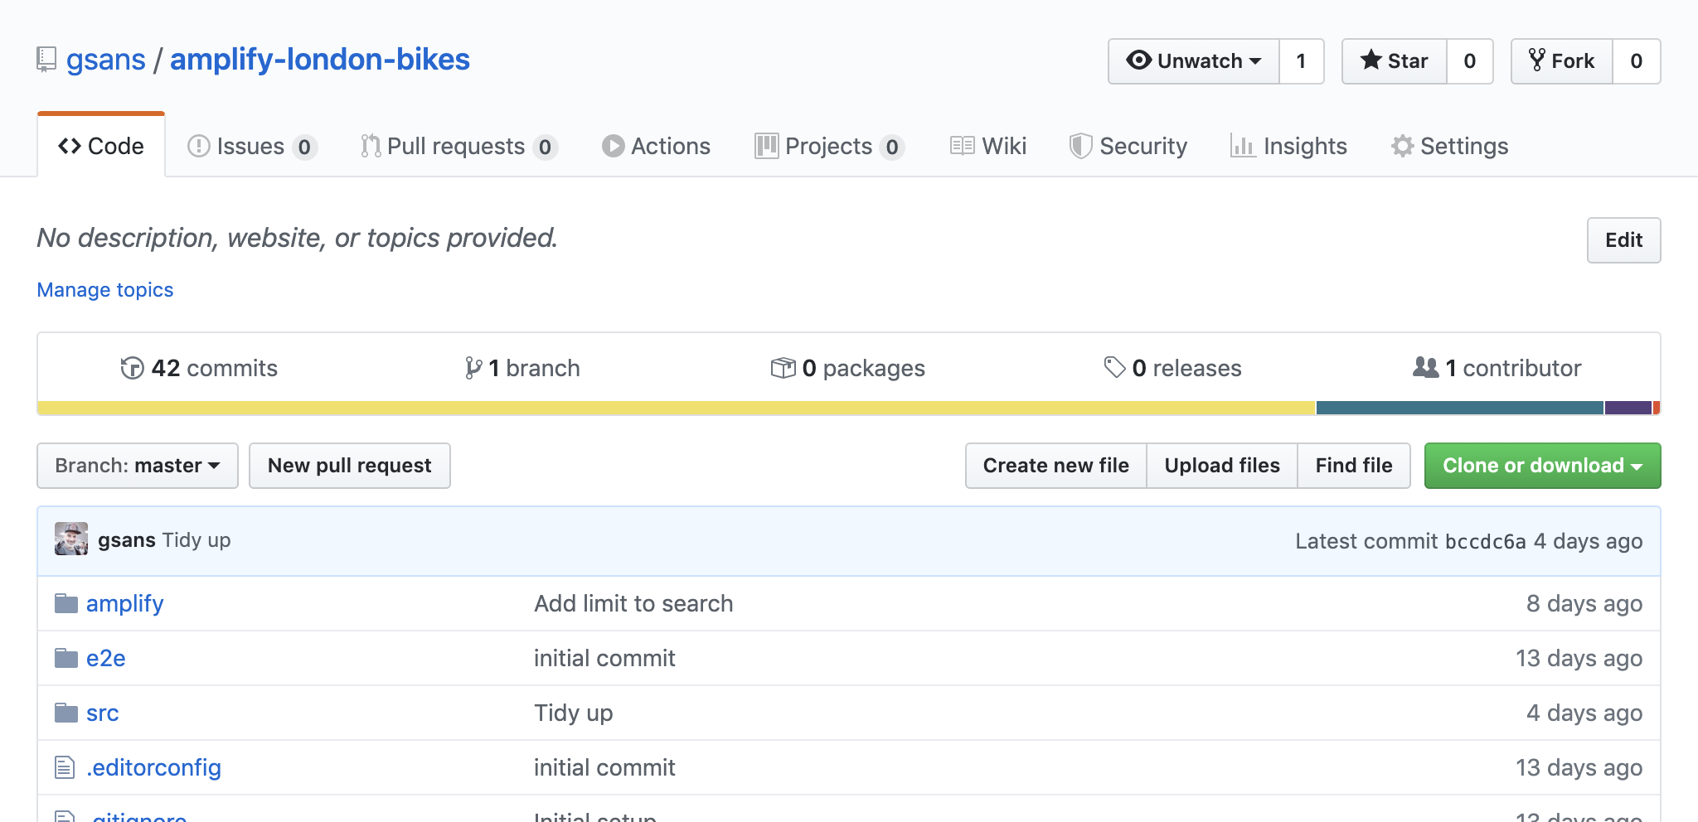
Task: Expand the Clone or download menu
Action: (x=1542, y=466)
